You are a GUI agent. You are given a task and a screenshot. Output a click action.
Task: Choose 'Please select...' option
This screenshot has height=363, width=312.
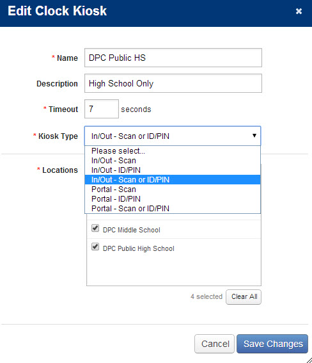tap(173, 151)
